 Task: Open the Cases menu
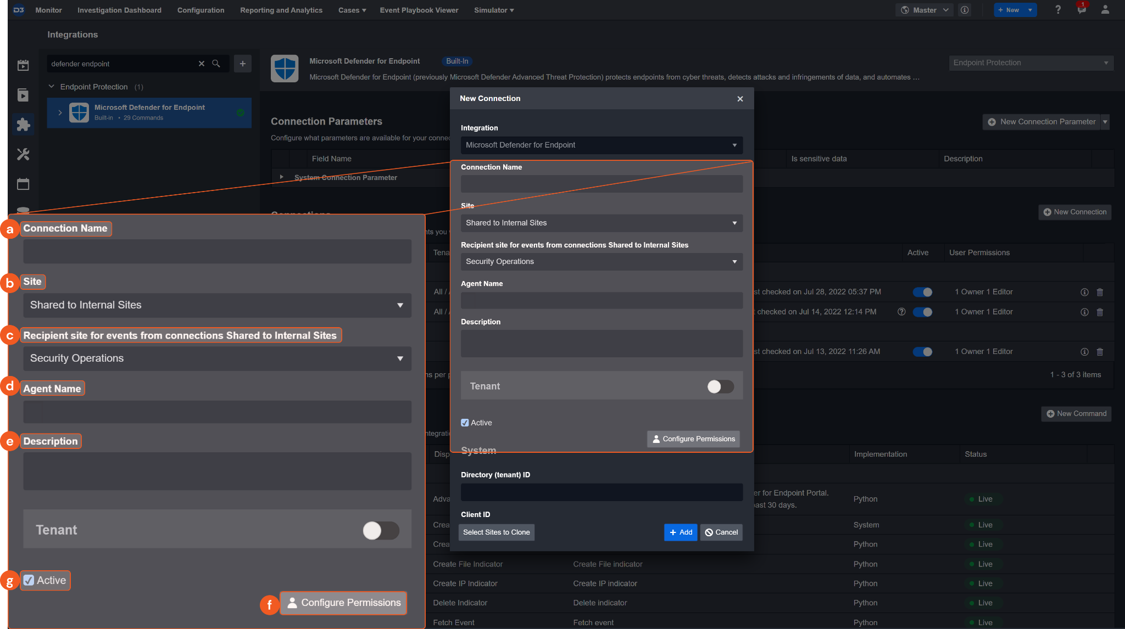352,10
